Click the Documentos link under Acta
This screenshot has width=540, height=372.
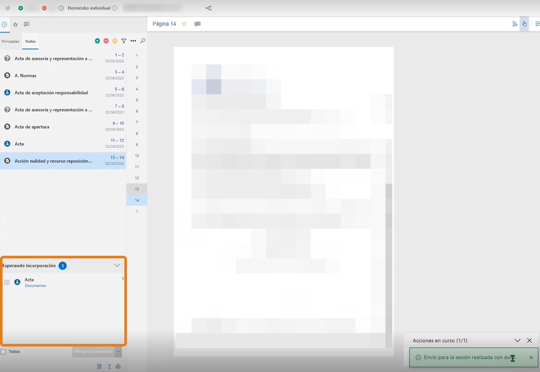[35, 285]
